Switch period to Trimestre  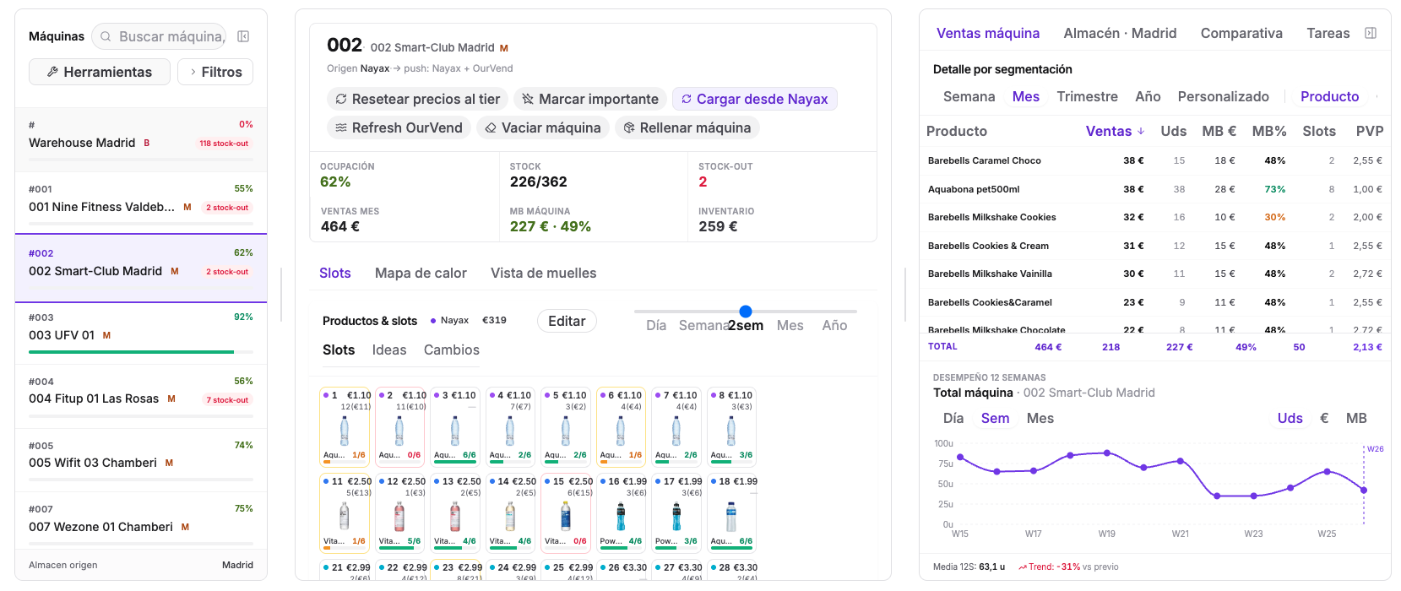tap(1087, 96)
